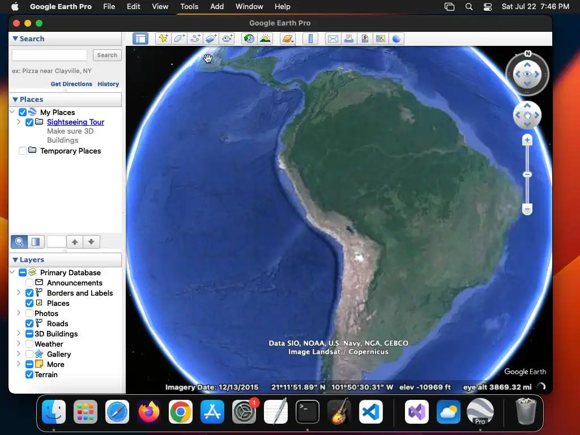The height and width of the screenshot is (435, 580).
Task: Expand the Borders and Labels node
Action: tap(19, 293)
